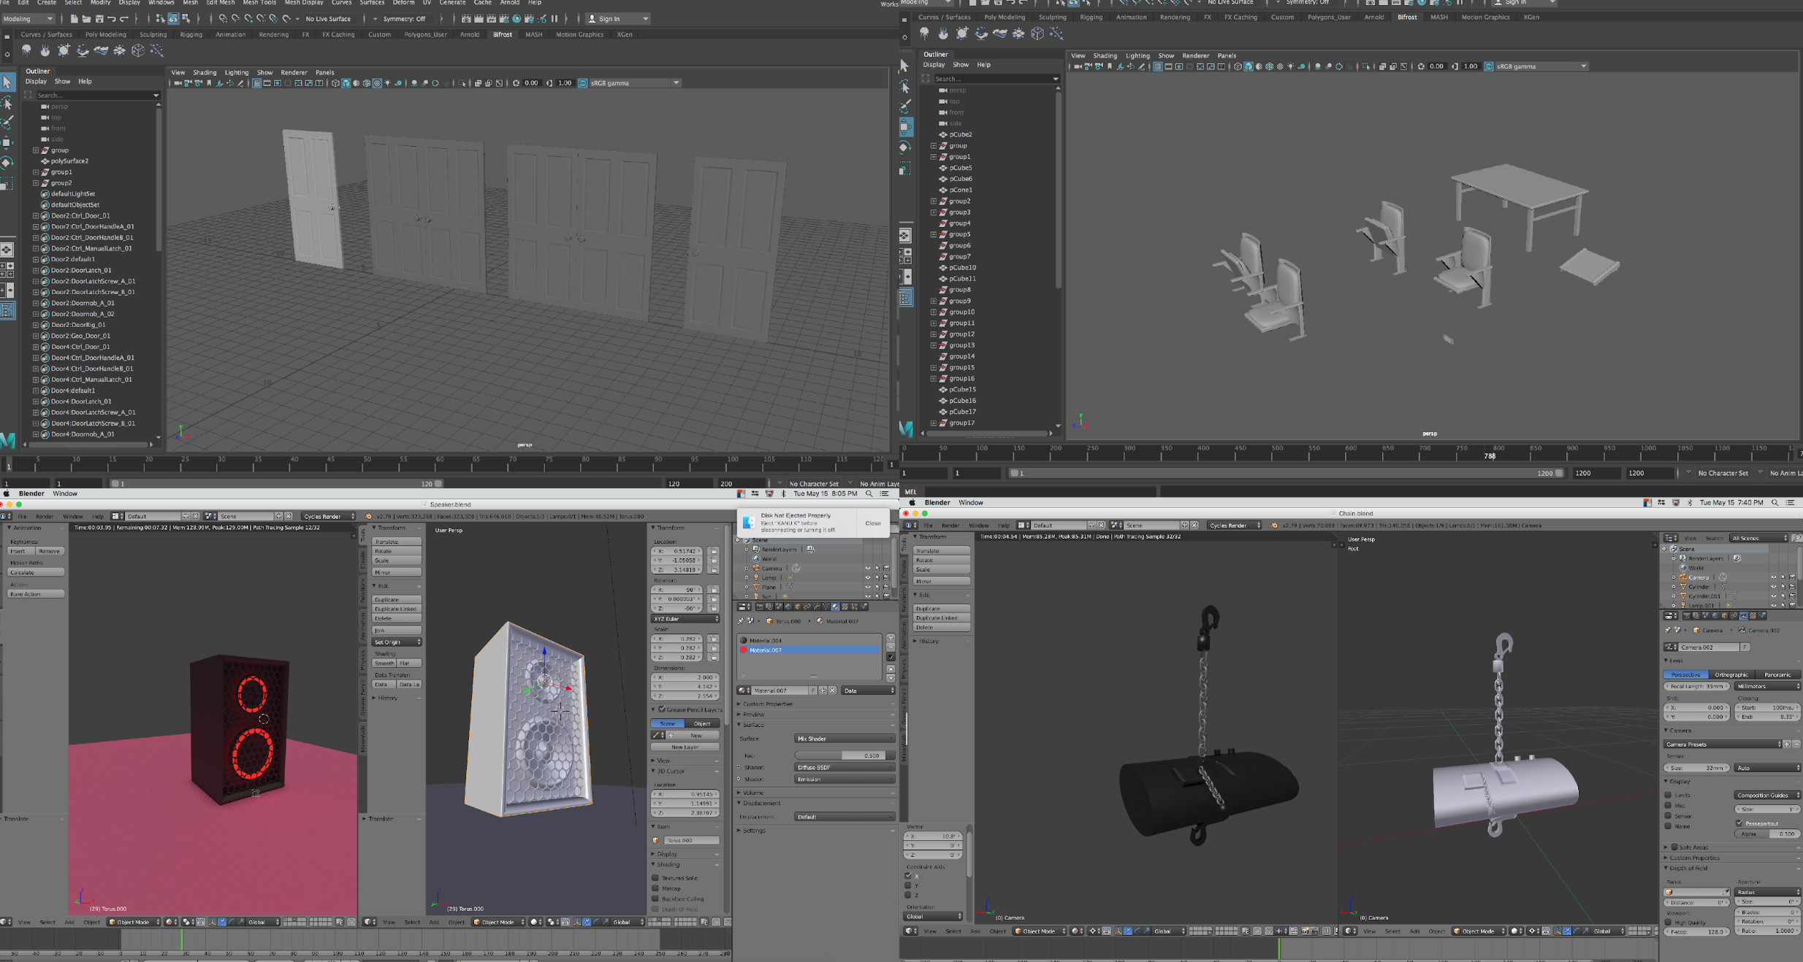Viewport: 1803px width, 962px height.
Task: Click the pause render icon in left Maya status line
Action: coord(554,19)
